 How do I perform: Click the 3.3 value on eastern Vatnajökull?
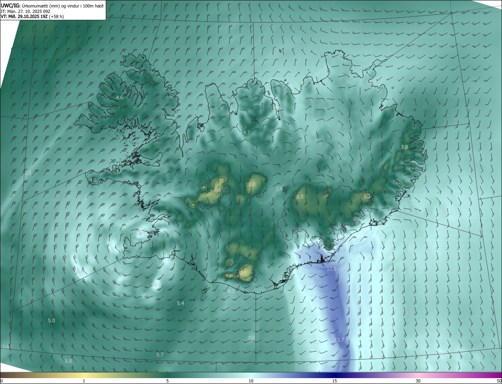click(x=367, y=196)
